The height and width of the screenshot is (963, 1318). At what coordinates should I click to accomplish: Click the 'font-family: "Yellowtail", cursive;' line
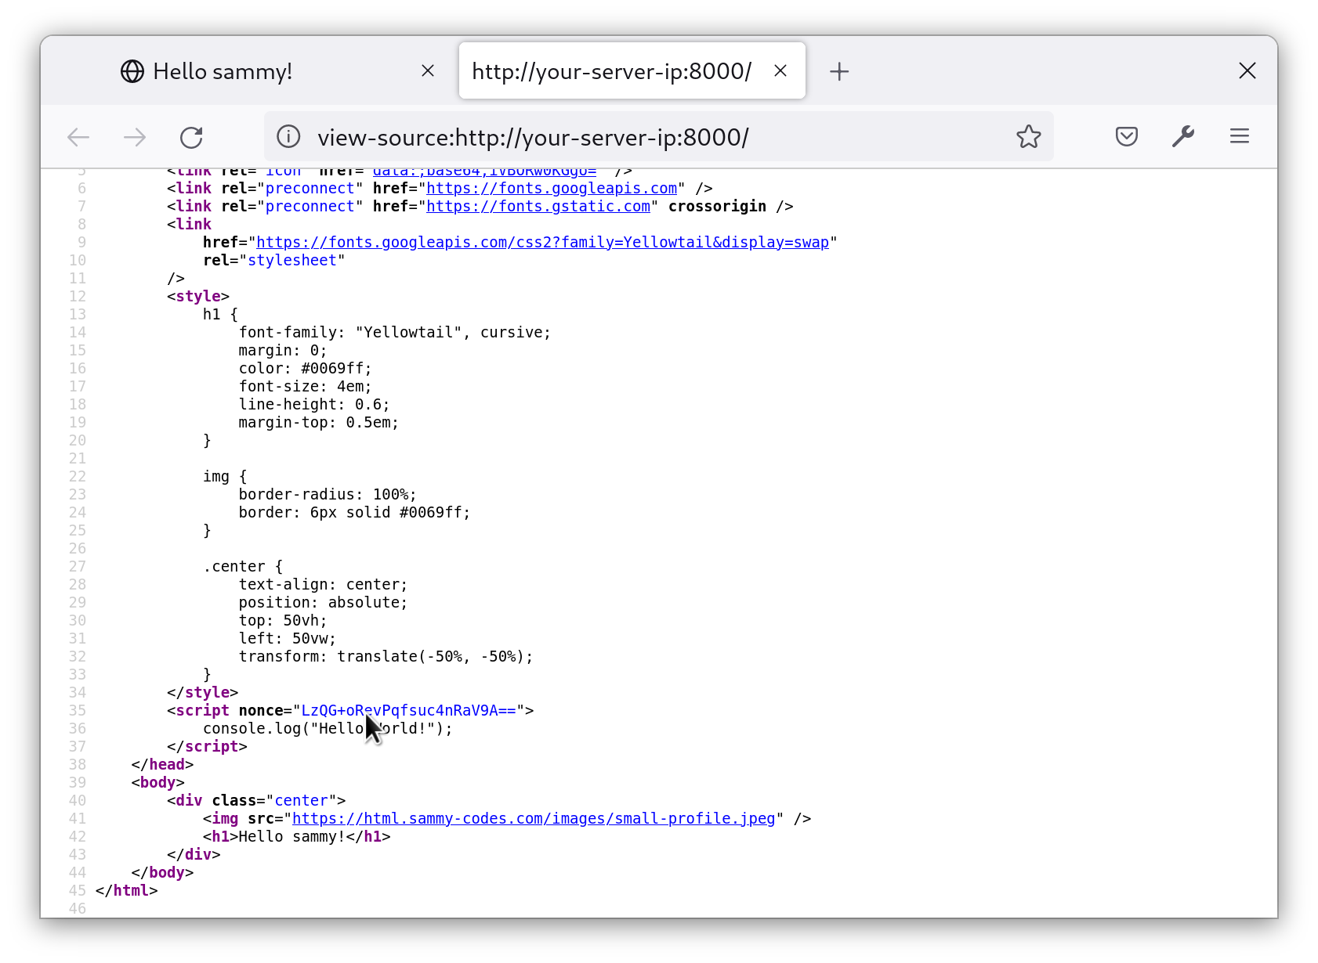click(395, 332)
